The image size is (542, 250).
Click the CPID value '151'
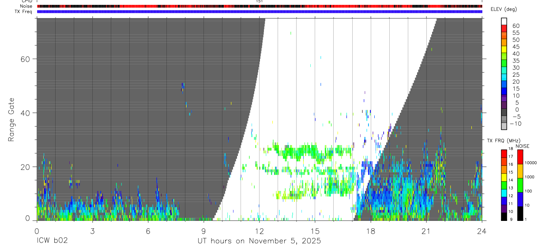260,1
